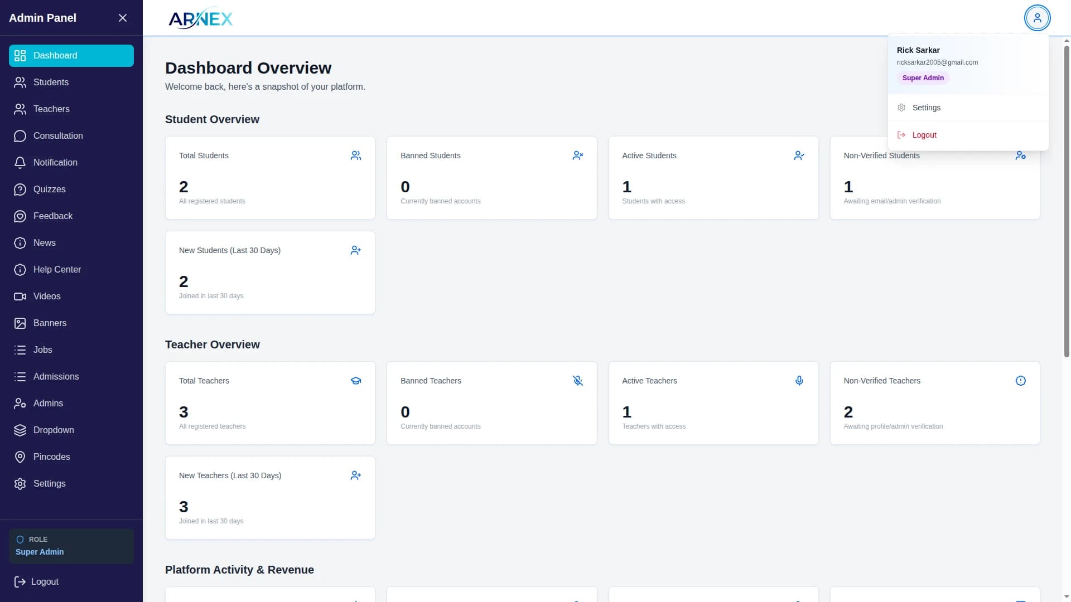Click the Consultation chat bubble icon

[x=20, y=136]
